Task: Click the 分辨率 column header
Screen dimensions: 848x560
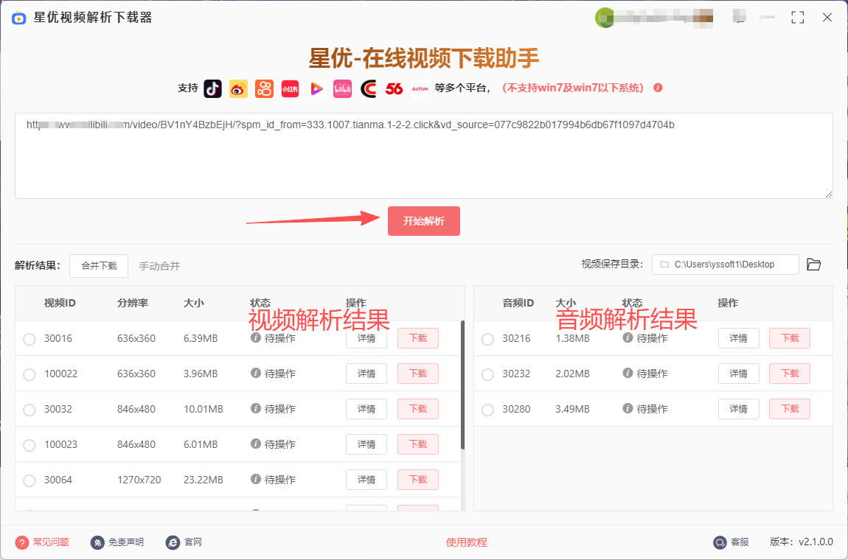Action: (133, 304)
